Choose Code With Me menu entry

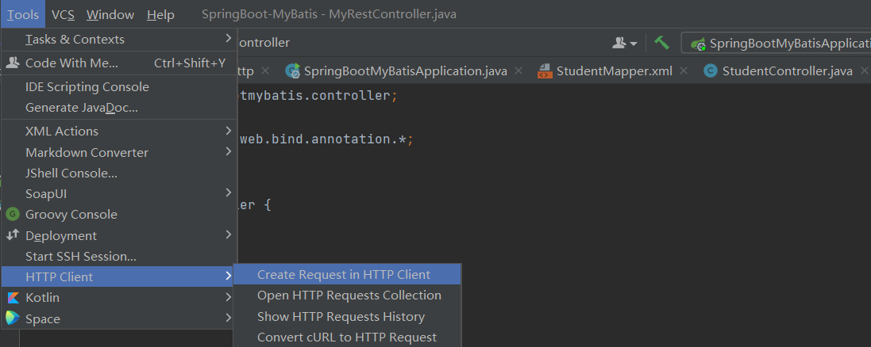tap(119, 63)
